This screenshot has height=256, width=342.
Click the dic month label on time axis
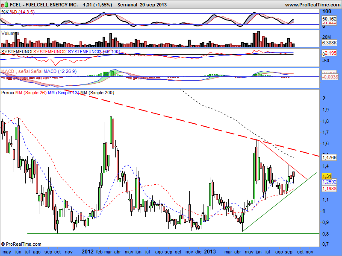pos(198,252)
